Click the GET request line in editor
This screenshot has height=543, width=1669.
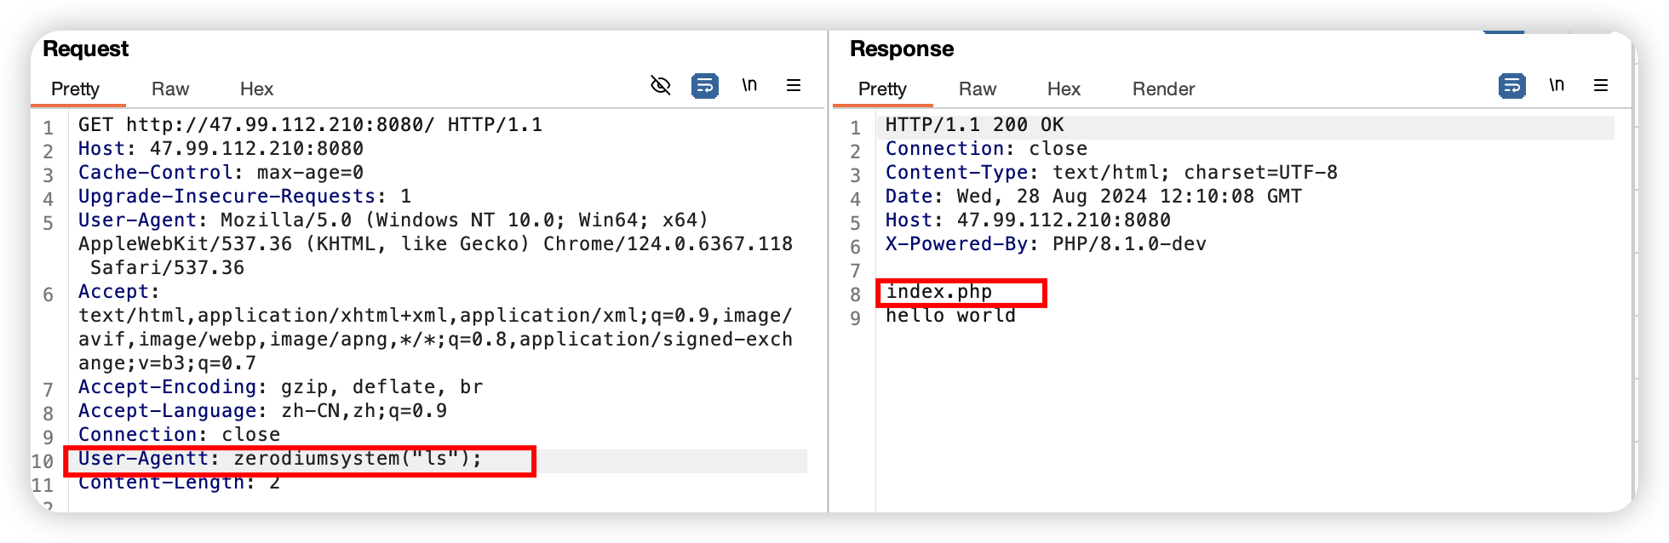pos(310,125)
